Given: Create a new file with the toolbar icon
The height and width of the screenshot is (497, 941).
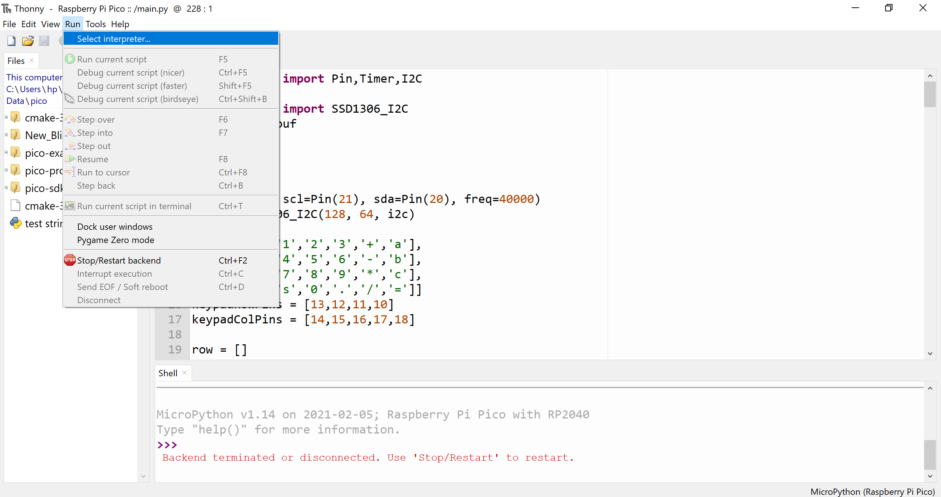Looking at the screenshot, I should point(11,41).
